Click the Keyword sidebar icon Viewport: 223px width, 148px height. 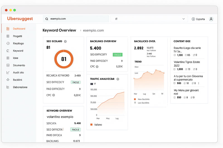pyautogui.click(x=8, y=51)
